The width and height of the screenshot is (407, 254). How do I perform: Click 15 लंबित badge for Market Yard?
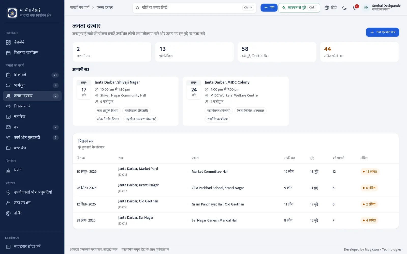[x=370, y=172]
